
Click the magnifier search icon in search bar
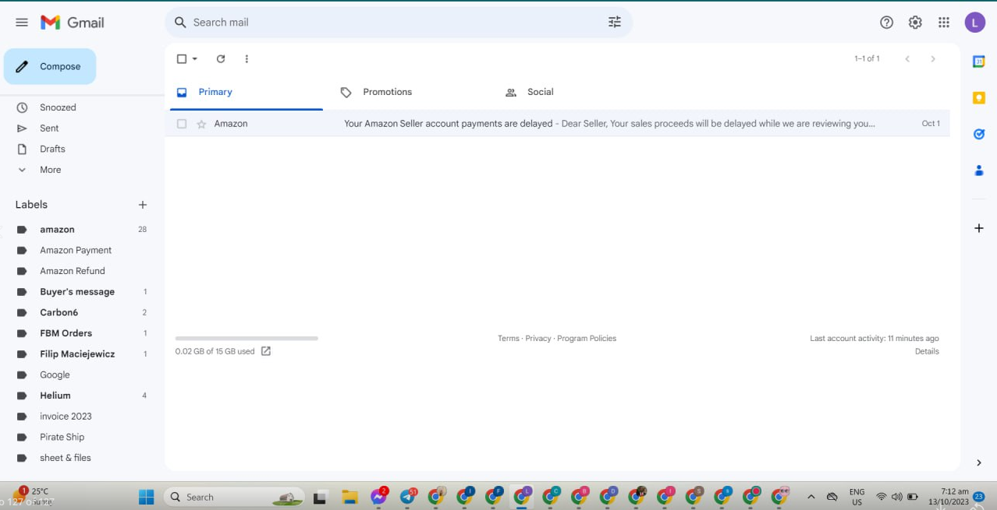pyautogui.click(x=180, y=23)
